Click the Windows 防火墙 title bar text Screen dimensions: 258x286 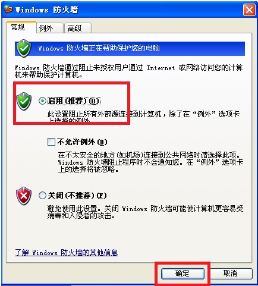(x=47, y=10)
